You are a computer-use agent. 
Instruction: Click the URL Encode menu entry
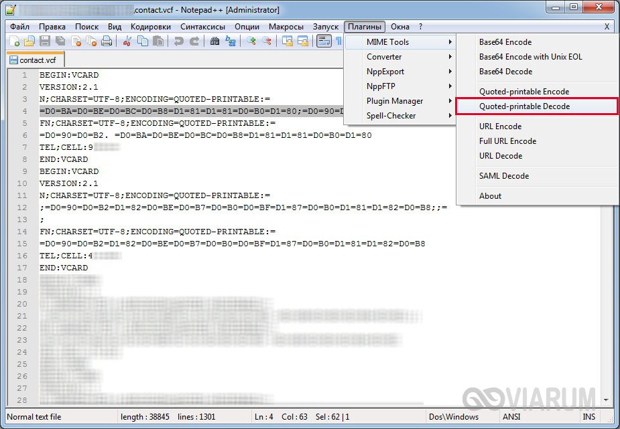500,126
